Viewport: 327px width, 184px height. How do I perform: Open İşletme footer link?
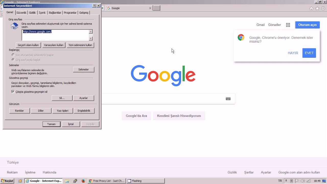coord(30,172)
